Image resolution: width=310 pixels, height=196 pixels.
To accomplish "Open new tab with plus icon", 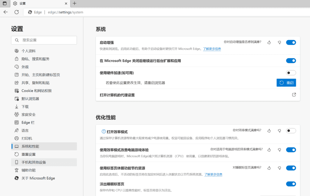I will point(74,3).
